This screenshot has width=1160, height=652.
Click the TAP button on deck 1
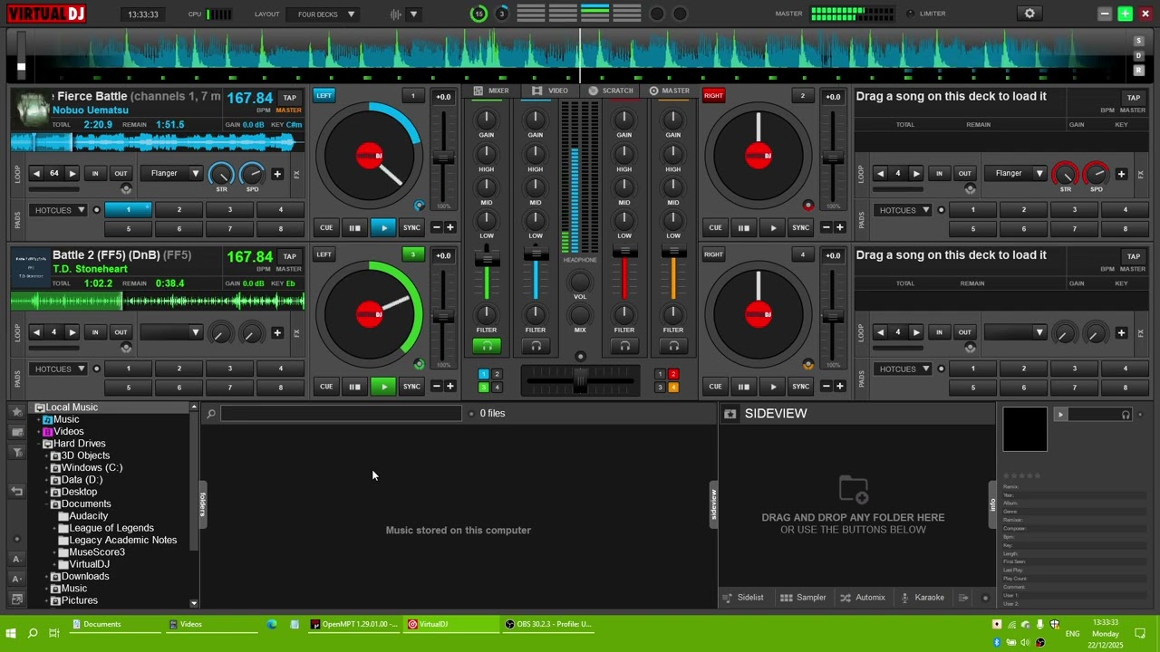(289, 98)
